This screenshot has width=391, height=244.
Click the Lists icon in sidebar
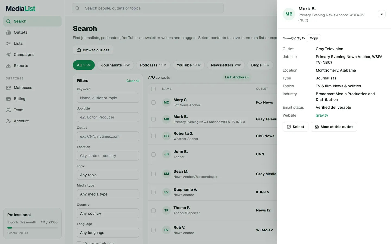pyautogui.click(x=8, y=44)
